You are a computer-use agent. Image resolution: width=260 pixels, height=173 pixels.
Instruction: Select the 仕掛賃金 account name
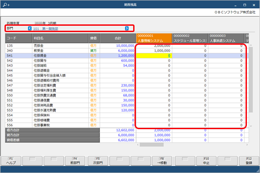[40, 56]
